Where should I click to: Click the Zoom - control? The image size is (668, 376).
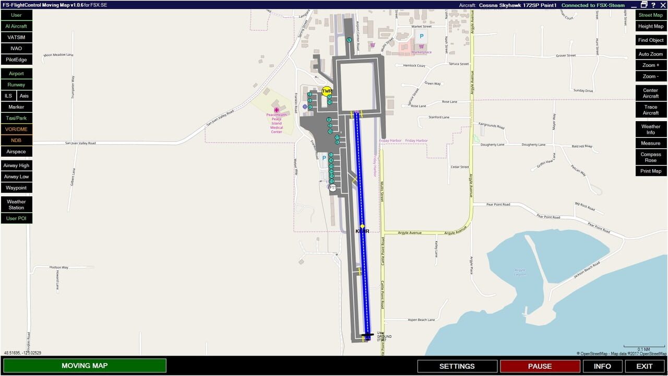(650, 76)
